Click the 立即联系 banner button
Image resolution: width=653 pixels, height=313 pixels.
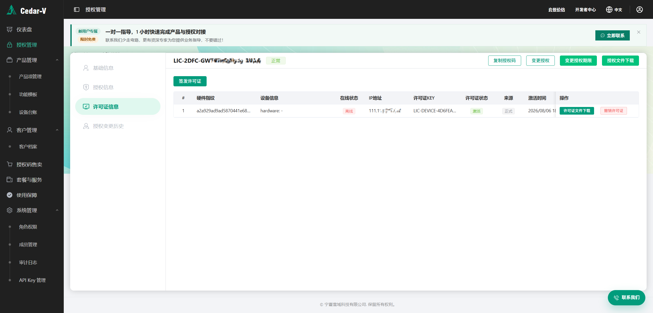click(612, 35)
